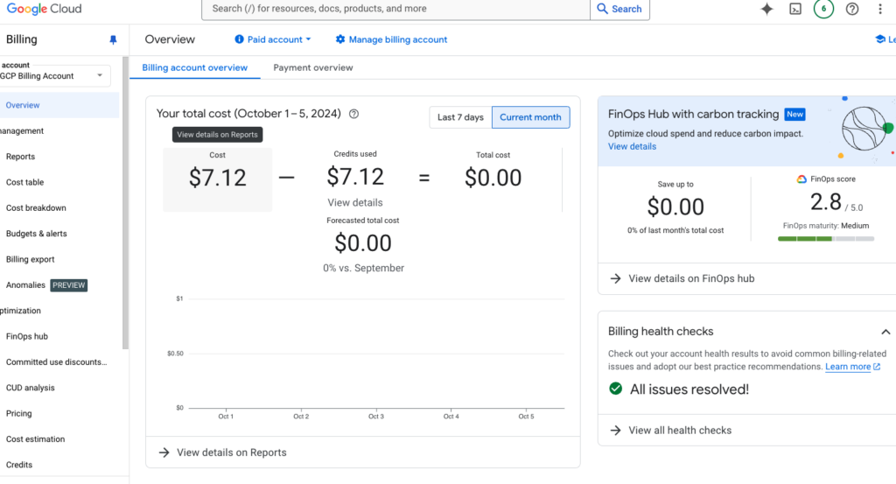Focus the resources search input field

click(396, 9)
